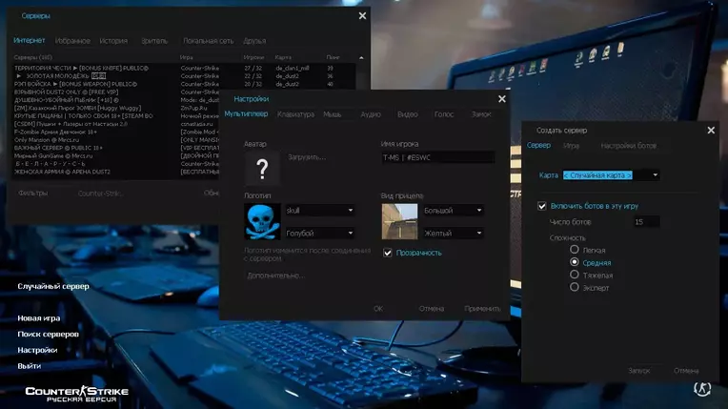This screenshot has height=409, width=728.
Task: Switch to Локальная сеть tab
Action: click(208, 41)
